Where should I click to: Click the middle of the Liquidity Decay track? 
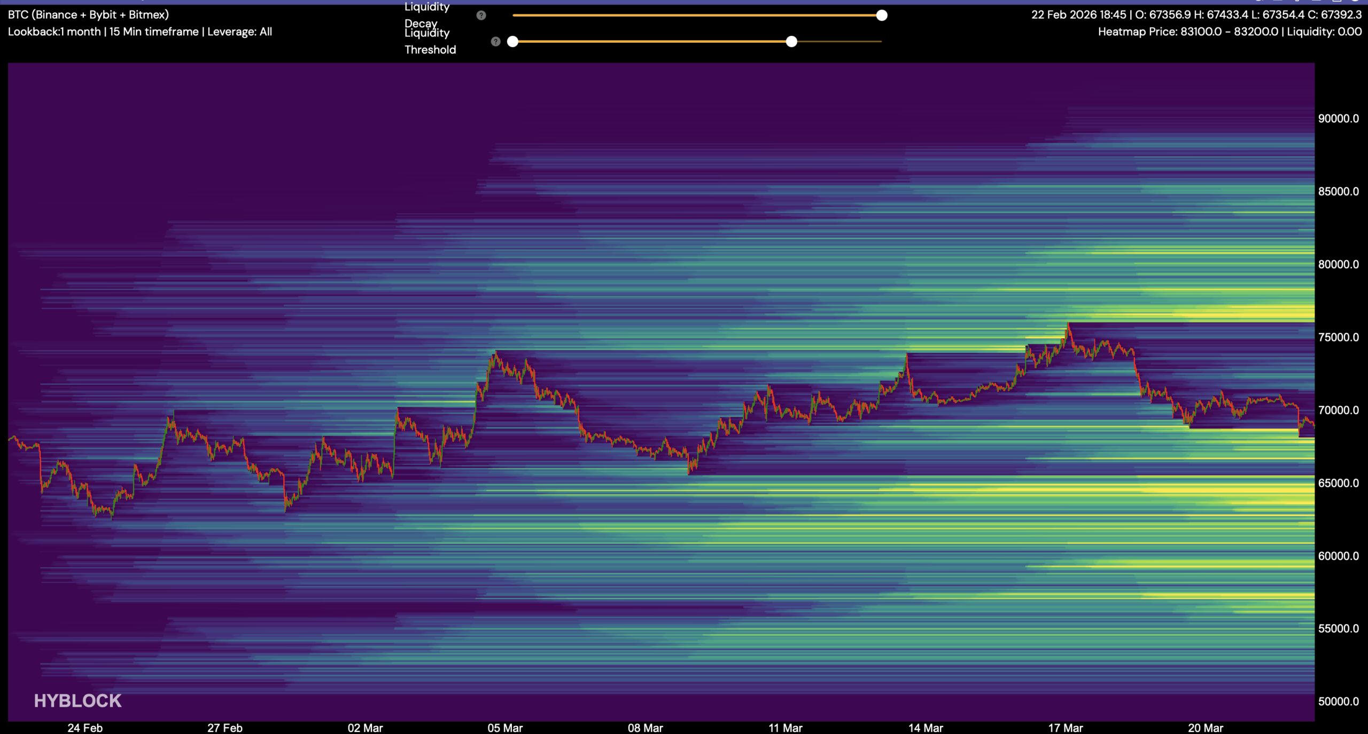697,15
